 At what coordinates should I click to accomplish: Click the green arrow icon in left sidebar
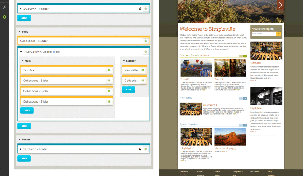(x=4, y=17)
